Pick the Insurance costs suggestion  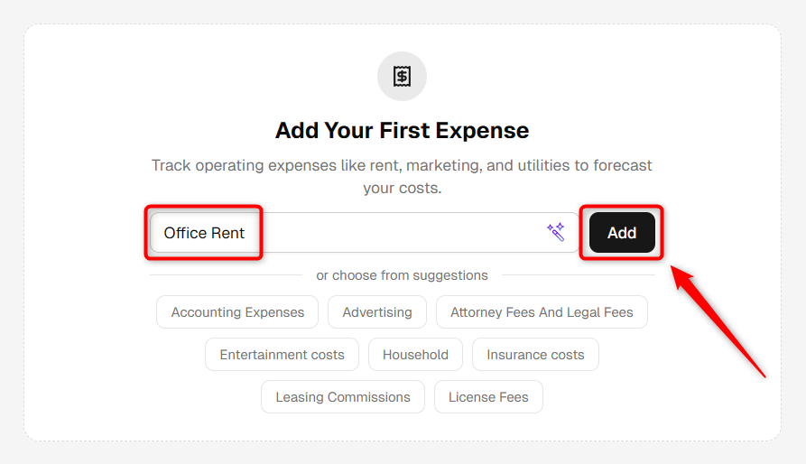tap(535, 355)
